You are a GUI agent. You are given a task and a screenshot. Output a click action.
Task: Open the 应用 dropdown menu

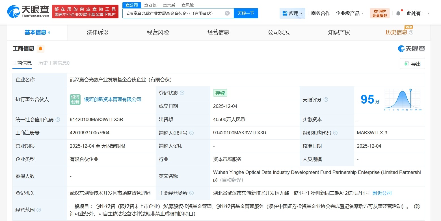292,13
